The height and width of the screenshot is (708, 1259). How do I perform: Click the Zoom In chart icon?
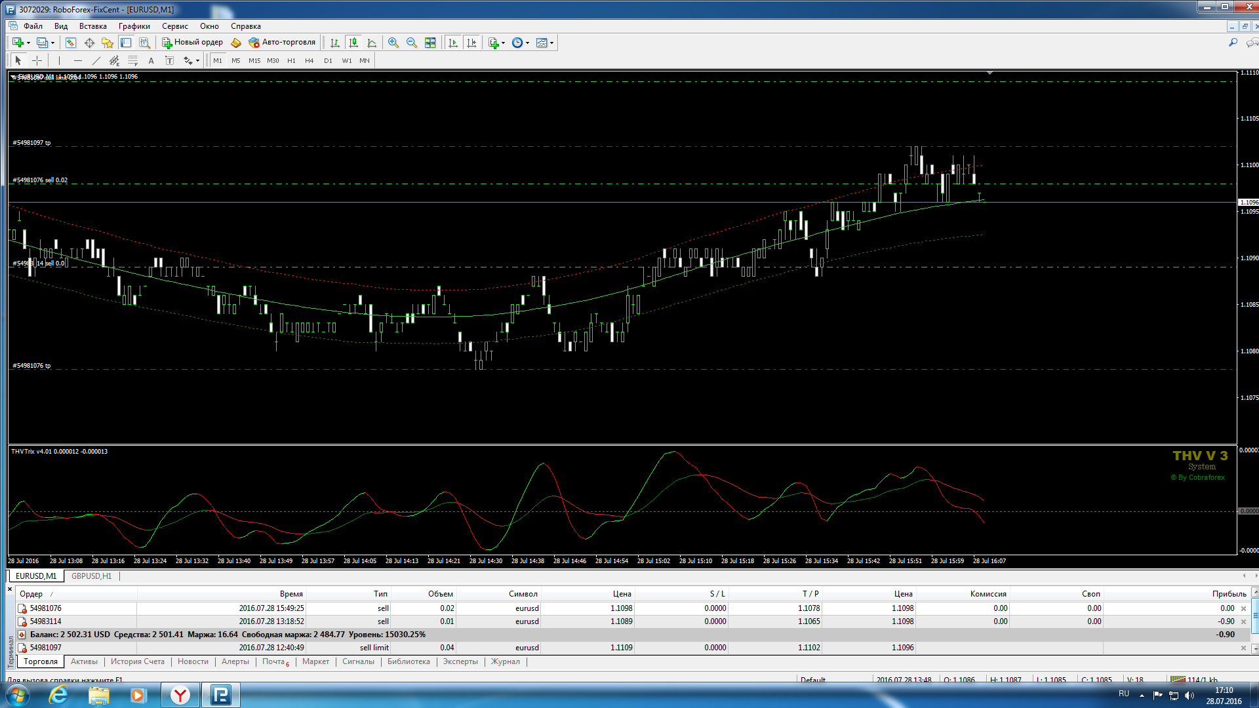[x=393, y=43]
